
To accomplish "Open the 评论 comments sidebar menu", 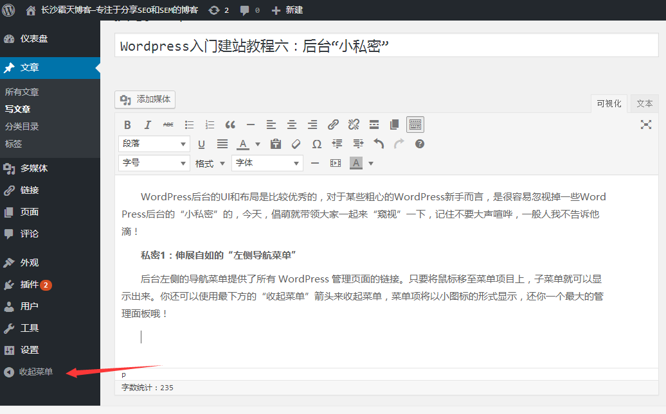I will tap(50, 234).
